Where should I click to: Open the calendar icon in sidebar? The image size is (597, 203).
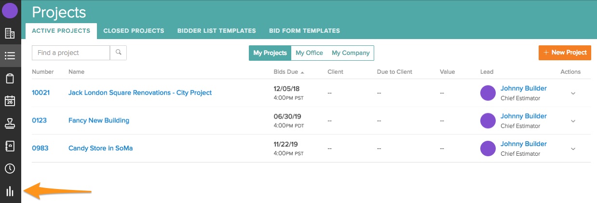(10, 101)
